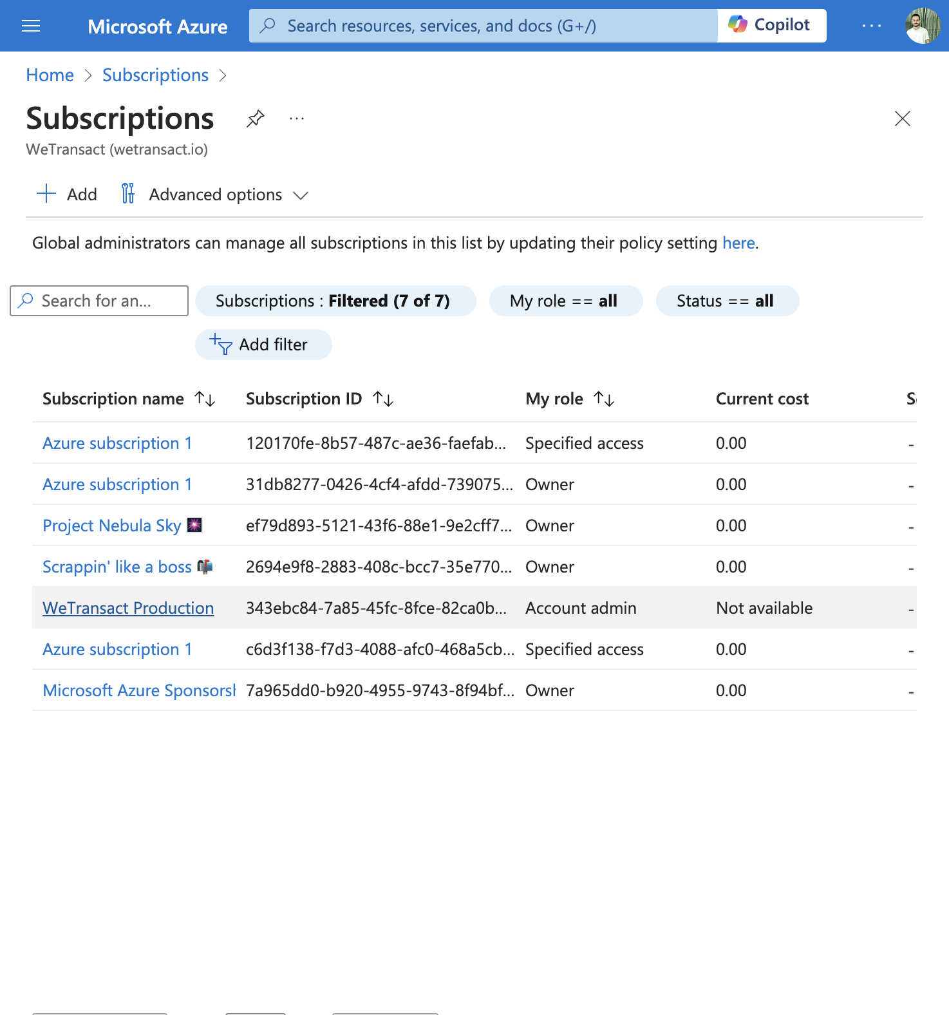The width and height of the screenshot is (949, 1015).
Task: Select subscription ID starting ef79d893
Action: [379, 526]
